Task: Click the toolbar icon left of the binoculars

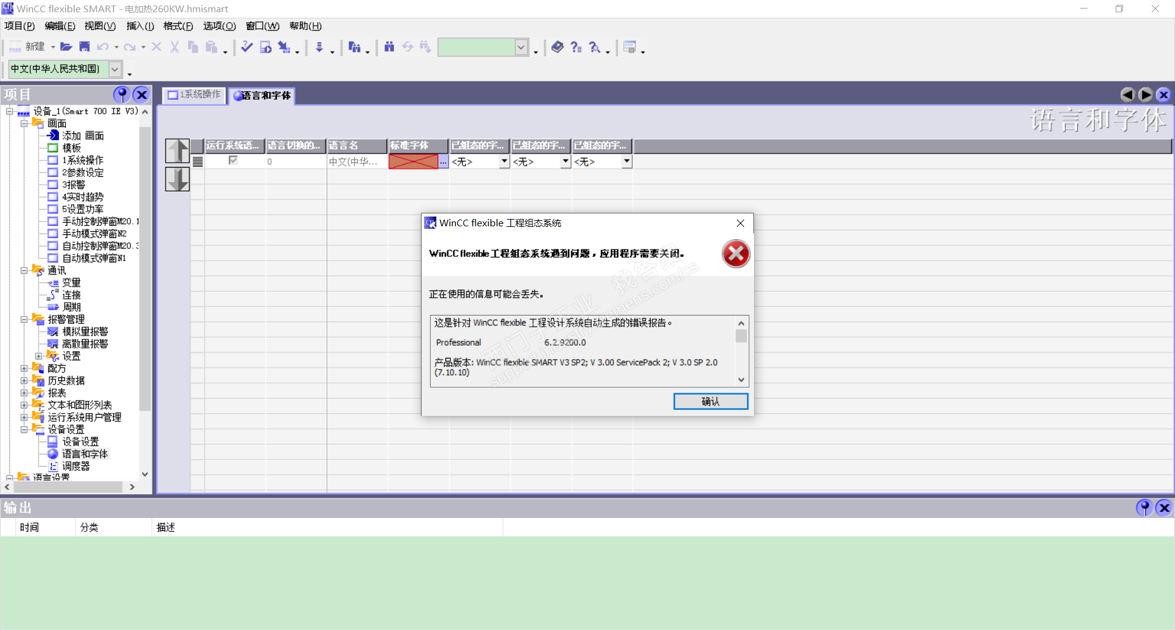Action: (354, 47)
